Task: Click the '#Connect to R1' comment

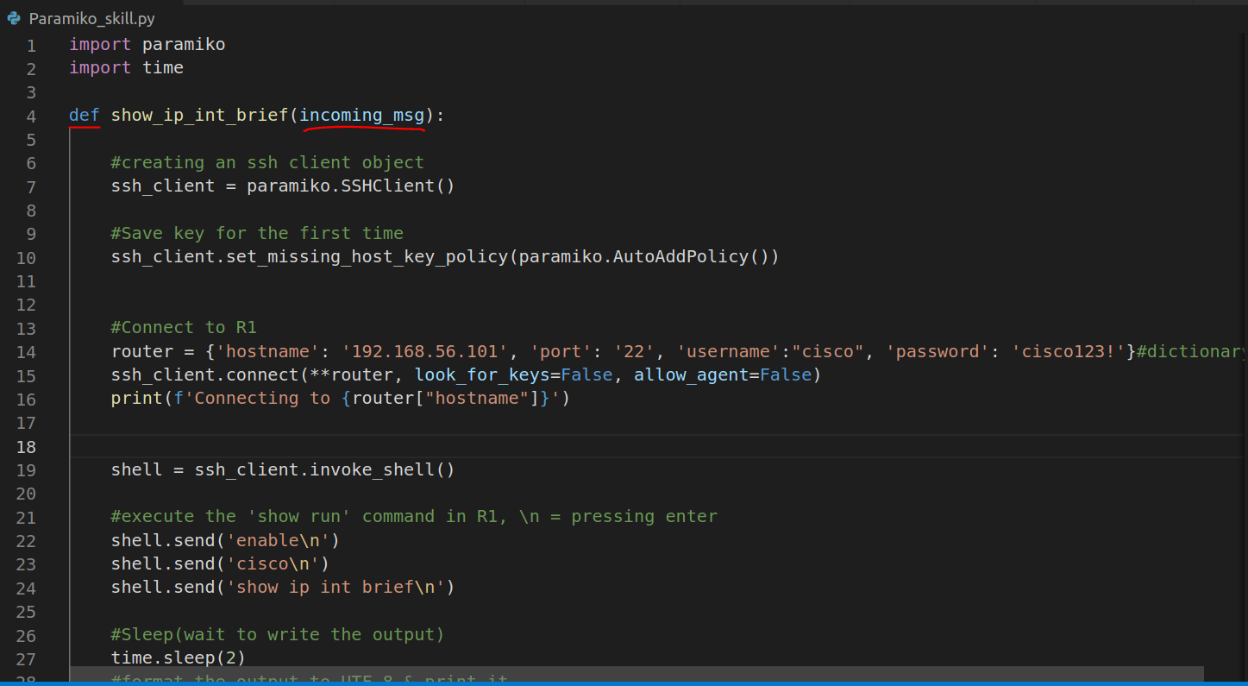Action: [x=184, y=327]
